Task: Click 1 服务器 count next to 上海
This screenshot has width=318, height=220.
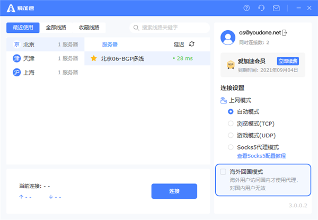Action: 68,73
